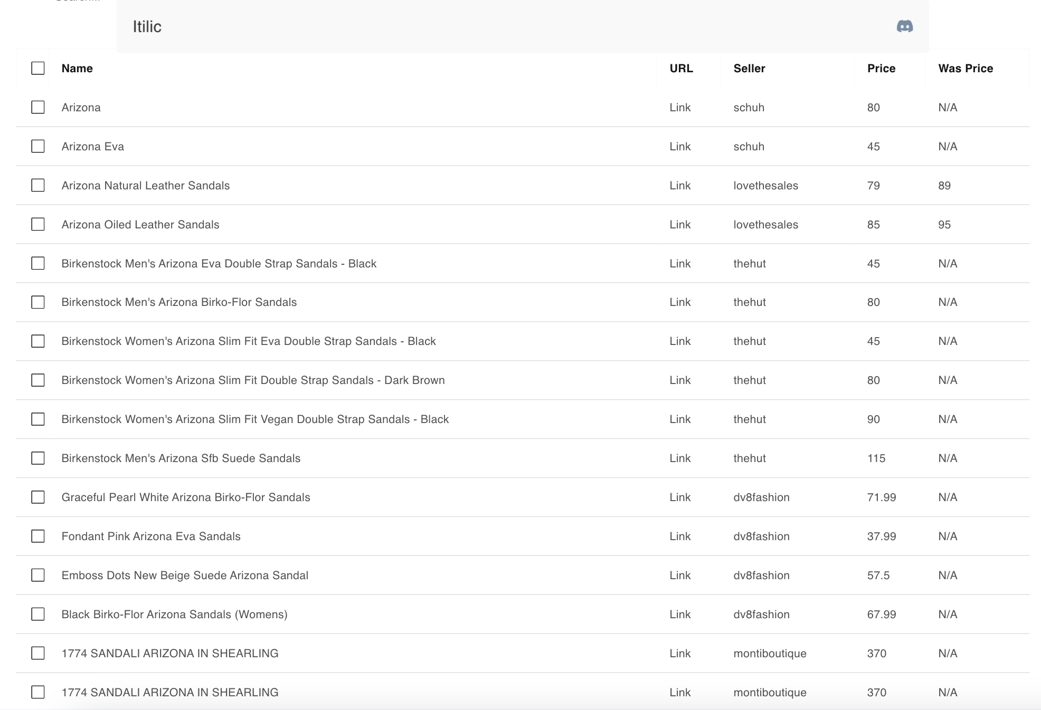This screenshot has width=1041, height=710.
Task: Click the Itilic logo text
Action: 147,26
